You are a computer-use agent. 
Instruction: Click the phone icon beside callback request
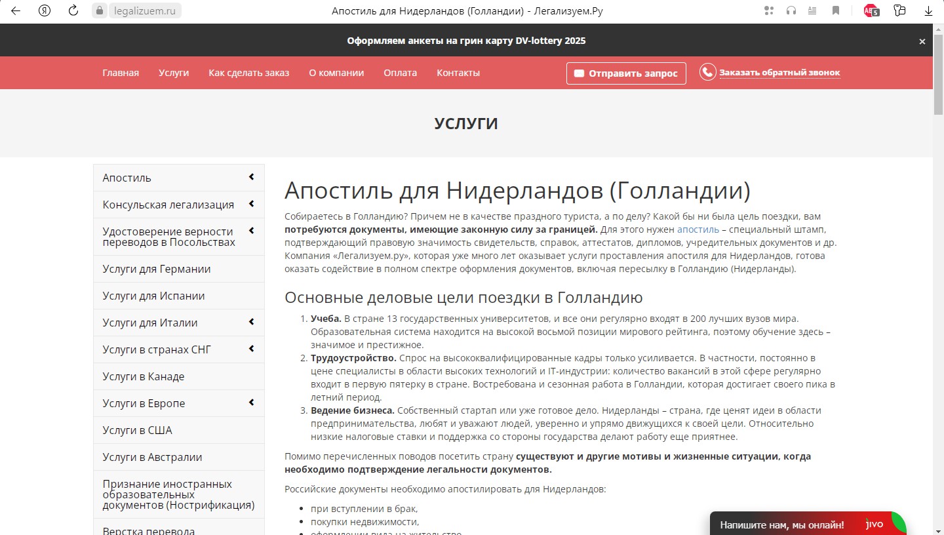707,72
